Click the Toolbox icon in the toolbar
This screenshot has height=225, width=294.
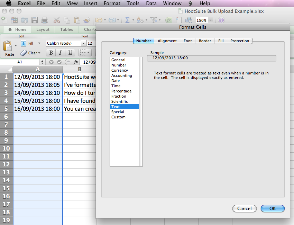pos(179,20)
